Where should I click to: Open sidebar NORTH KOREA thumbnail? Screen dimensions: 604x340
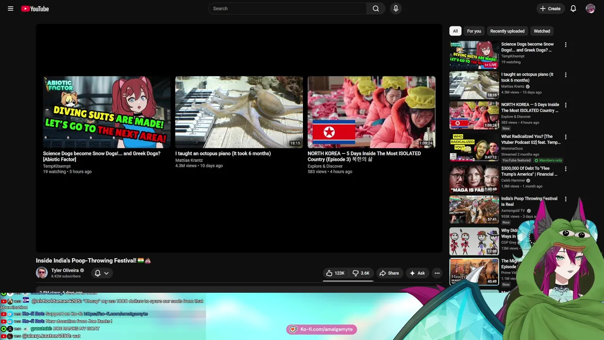coord(474,115)
